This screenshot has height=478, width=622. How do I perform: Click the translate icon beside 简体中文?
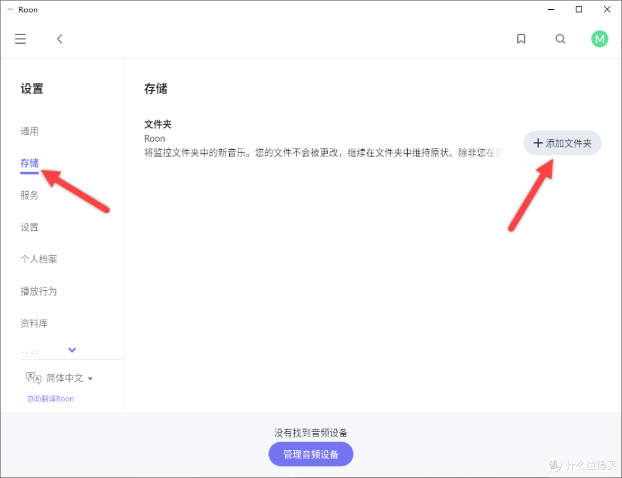coord(33,377)
